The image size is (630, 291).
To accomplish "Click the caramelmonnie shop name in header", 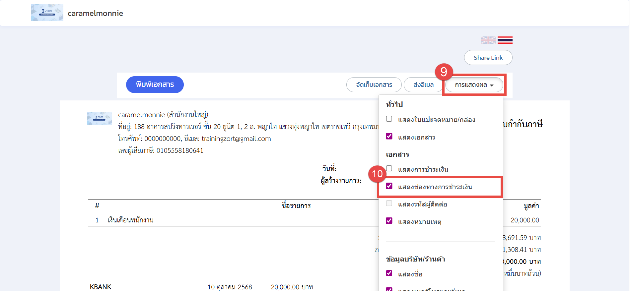I will pos(95,13).
